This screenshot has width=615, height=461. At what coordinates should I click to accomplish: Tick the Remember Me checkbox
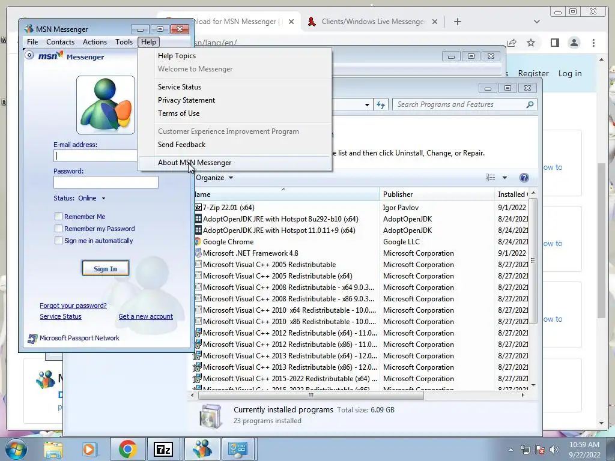pyautogui.click(x=58, y=216)
